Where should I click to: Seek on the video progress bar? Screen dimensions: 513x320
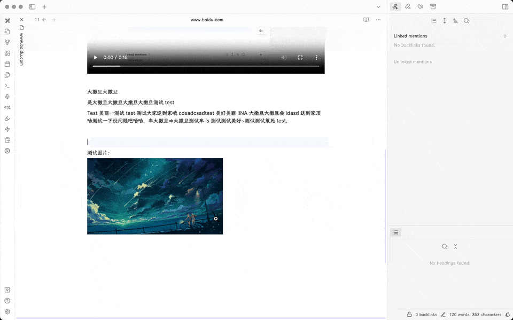[x=206, y=66]
